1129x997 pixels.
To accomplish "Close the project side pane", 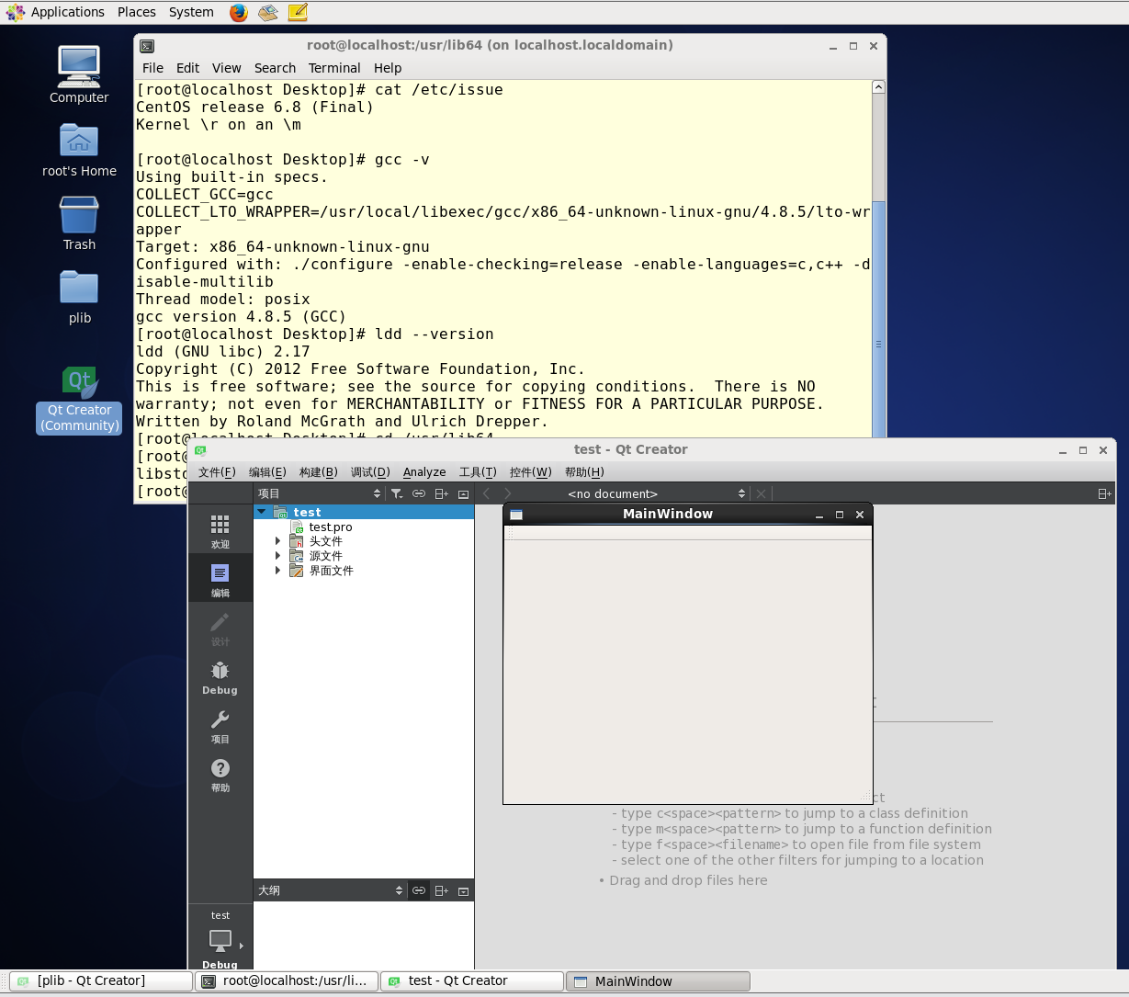I will [x=464, y=493].
